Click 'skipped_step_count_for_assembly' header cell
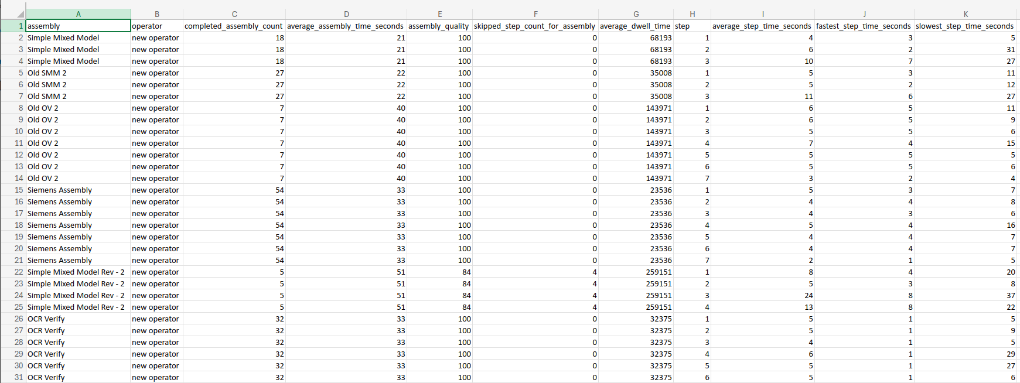Image resolution: width=1020 pixels, height=383 pixels. coord(535,26)
